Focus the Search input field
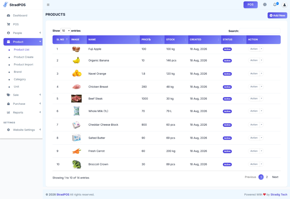 (x=260, y=31)
